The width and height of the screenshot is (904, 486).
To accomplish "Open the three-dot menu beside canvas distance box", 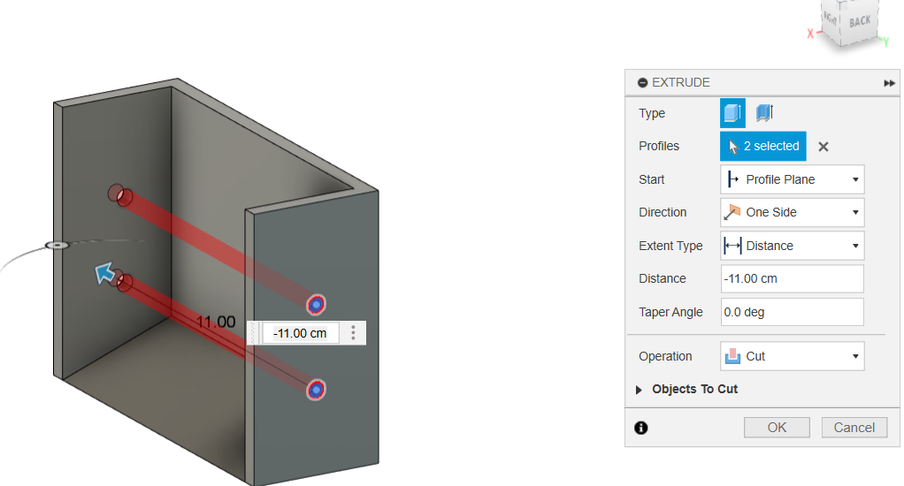I will click(353, 333).
